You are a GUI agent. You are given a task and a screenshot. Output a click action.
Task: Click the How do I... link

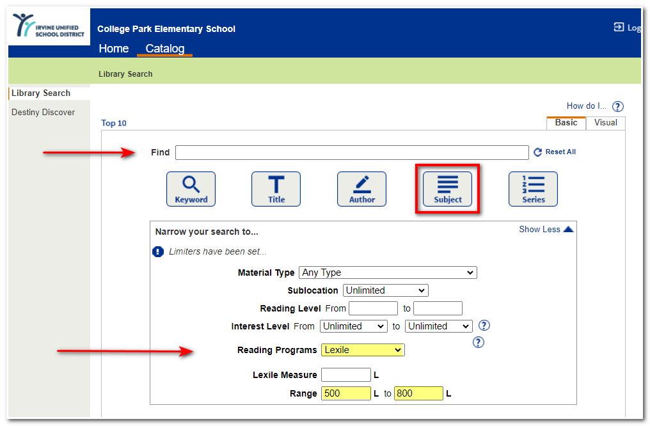pos(586,106)
